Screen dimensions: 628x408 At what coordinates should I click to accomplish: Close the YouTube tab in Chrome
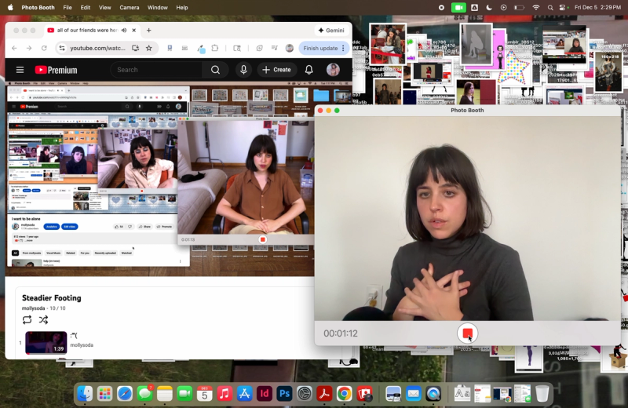click(x=133, y=30)
